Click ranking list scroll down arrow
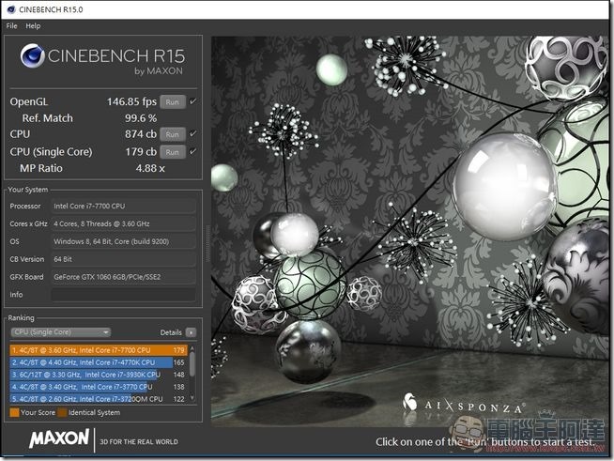Screen dimensions: 614x461 click(192, 398)
